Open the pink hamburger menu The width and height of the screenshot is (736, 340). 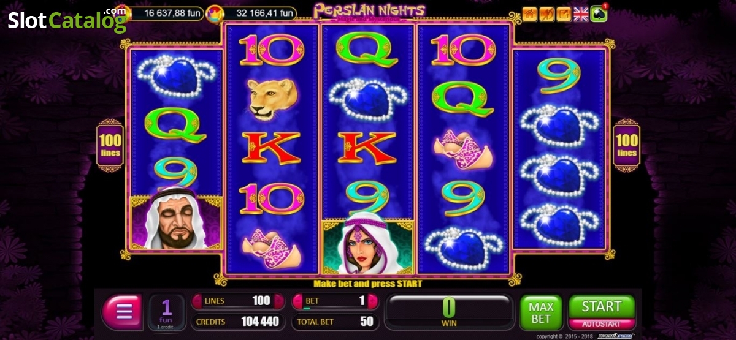(x=123, y=312)
